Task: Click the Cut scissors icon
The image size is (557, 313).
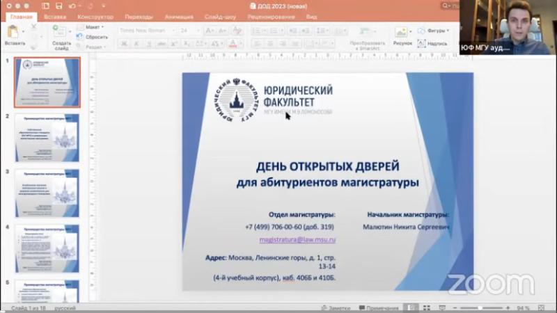Action: pyautogui.click(x=33, y=26)
